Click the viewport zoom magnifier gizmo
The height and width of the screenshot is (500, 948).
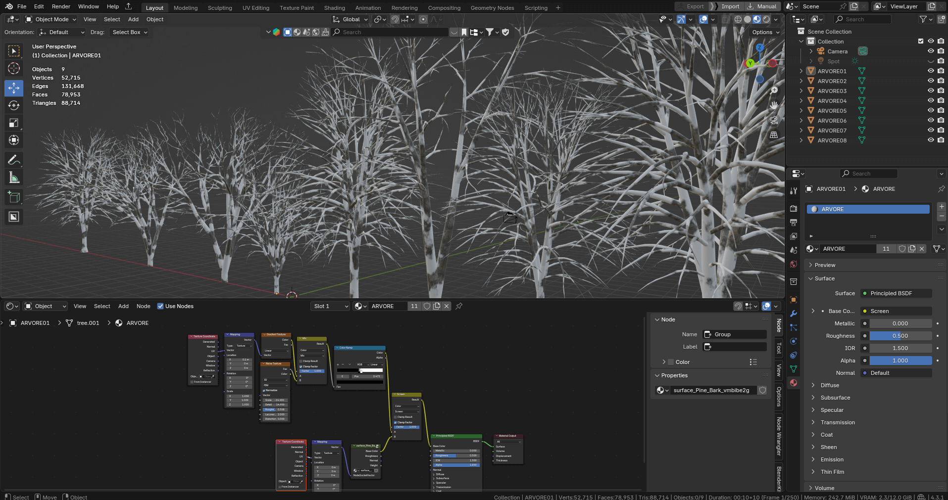[x=774, y=91]
